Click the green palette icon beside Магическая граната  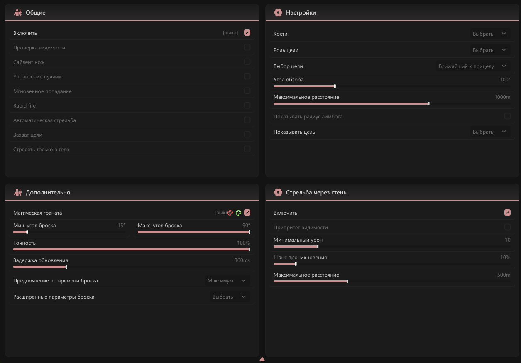pos(239,213)
